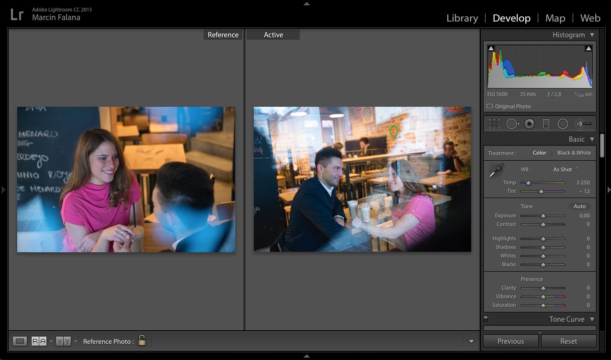
Task: Show the bottom filmstrip panel arrow
Action: [x=306, y=356]
